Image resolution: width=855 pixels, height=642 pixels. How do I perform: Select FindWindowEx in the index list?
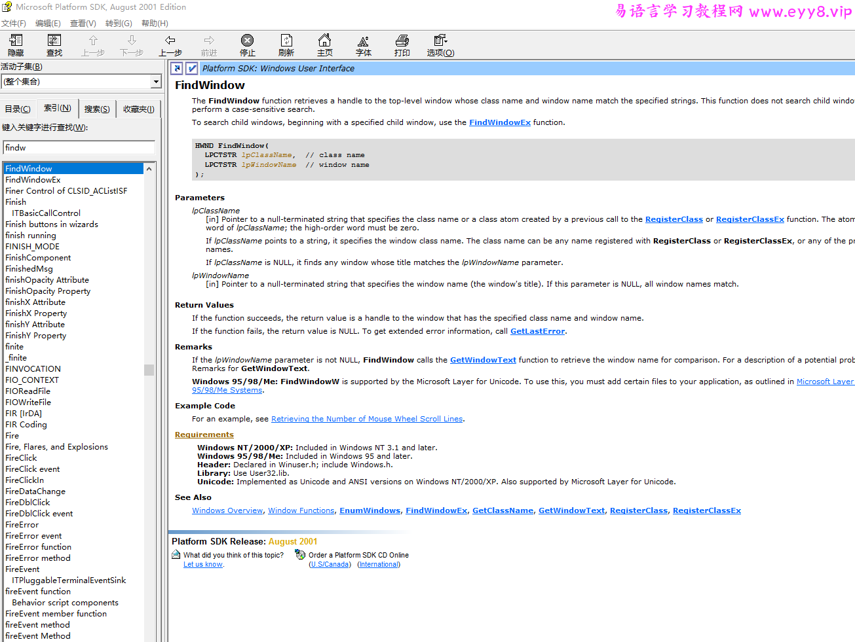point(33,180)
